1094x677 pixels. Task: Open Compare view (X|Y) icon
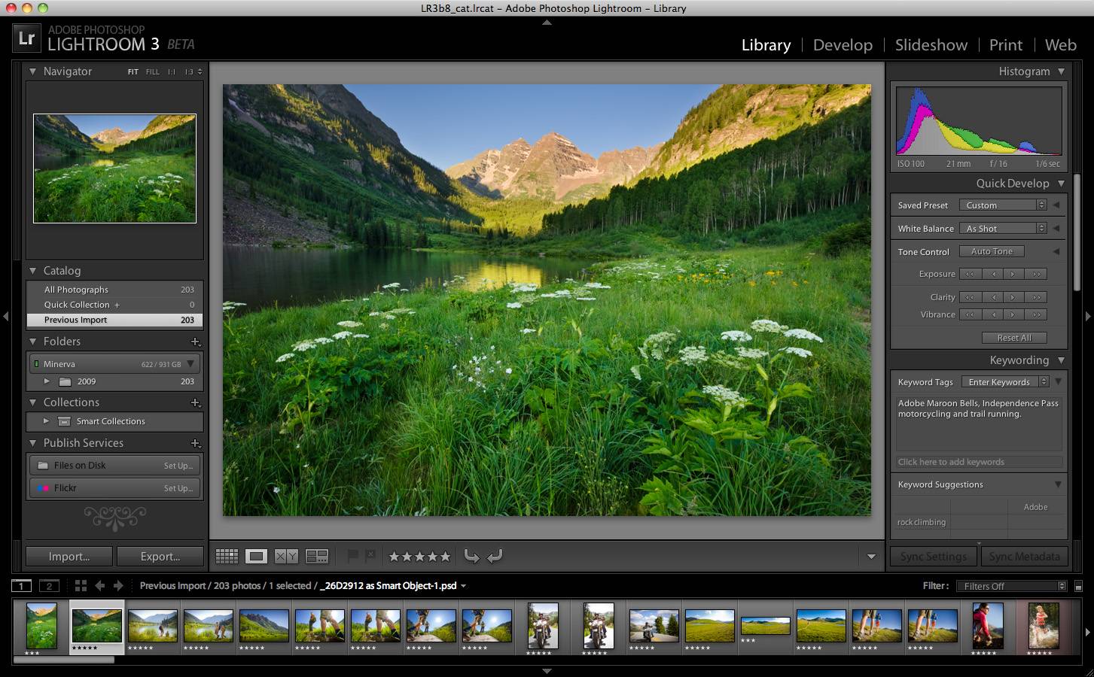coord(286,557)
